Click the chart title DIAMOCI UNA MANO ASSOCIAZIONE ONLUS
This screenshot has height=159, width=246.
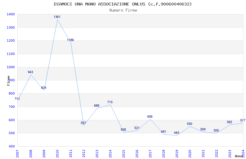coord(123,4)
